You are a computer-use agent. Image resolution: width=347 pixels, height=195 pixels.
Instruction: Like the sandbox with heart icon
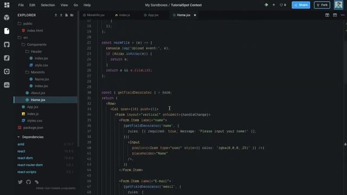(x=283, y=5)
